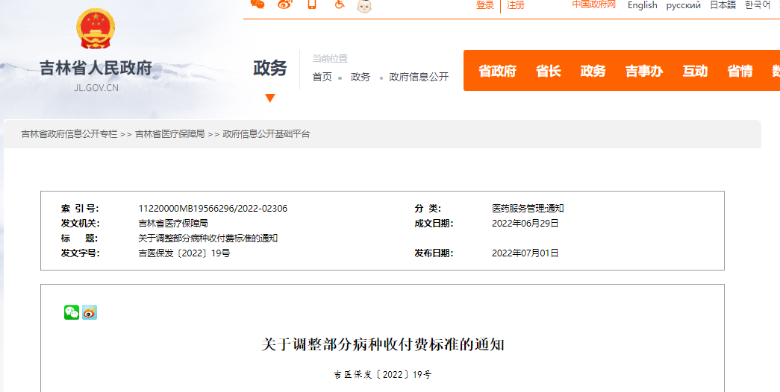
Task: Open the 中国政府网 link
Action: (594, 5)
